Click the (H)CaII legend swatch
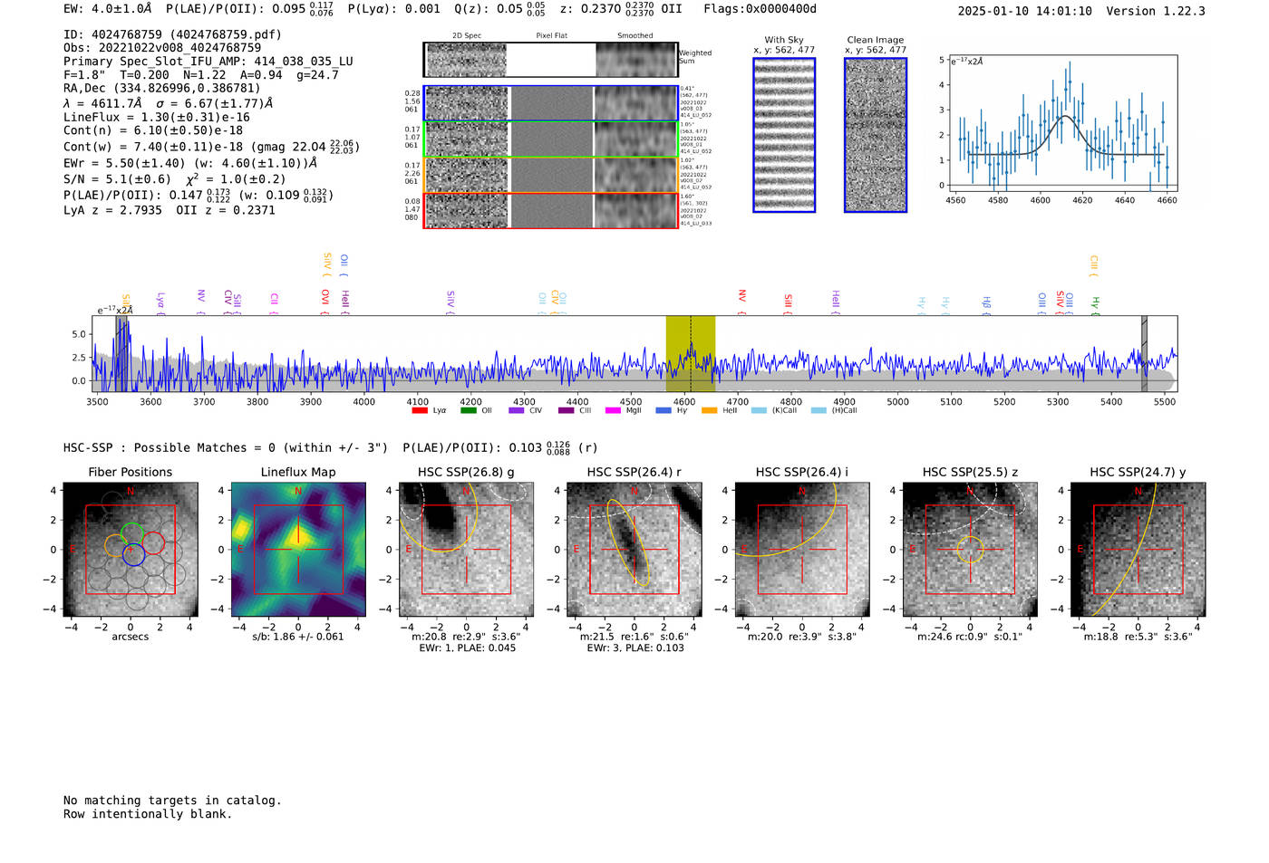Image resolution: width=1269 pixels, height=863 pixels. point(819,411)
